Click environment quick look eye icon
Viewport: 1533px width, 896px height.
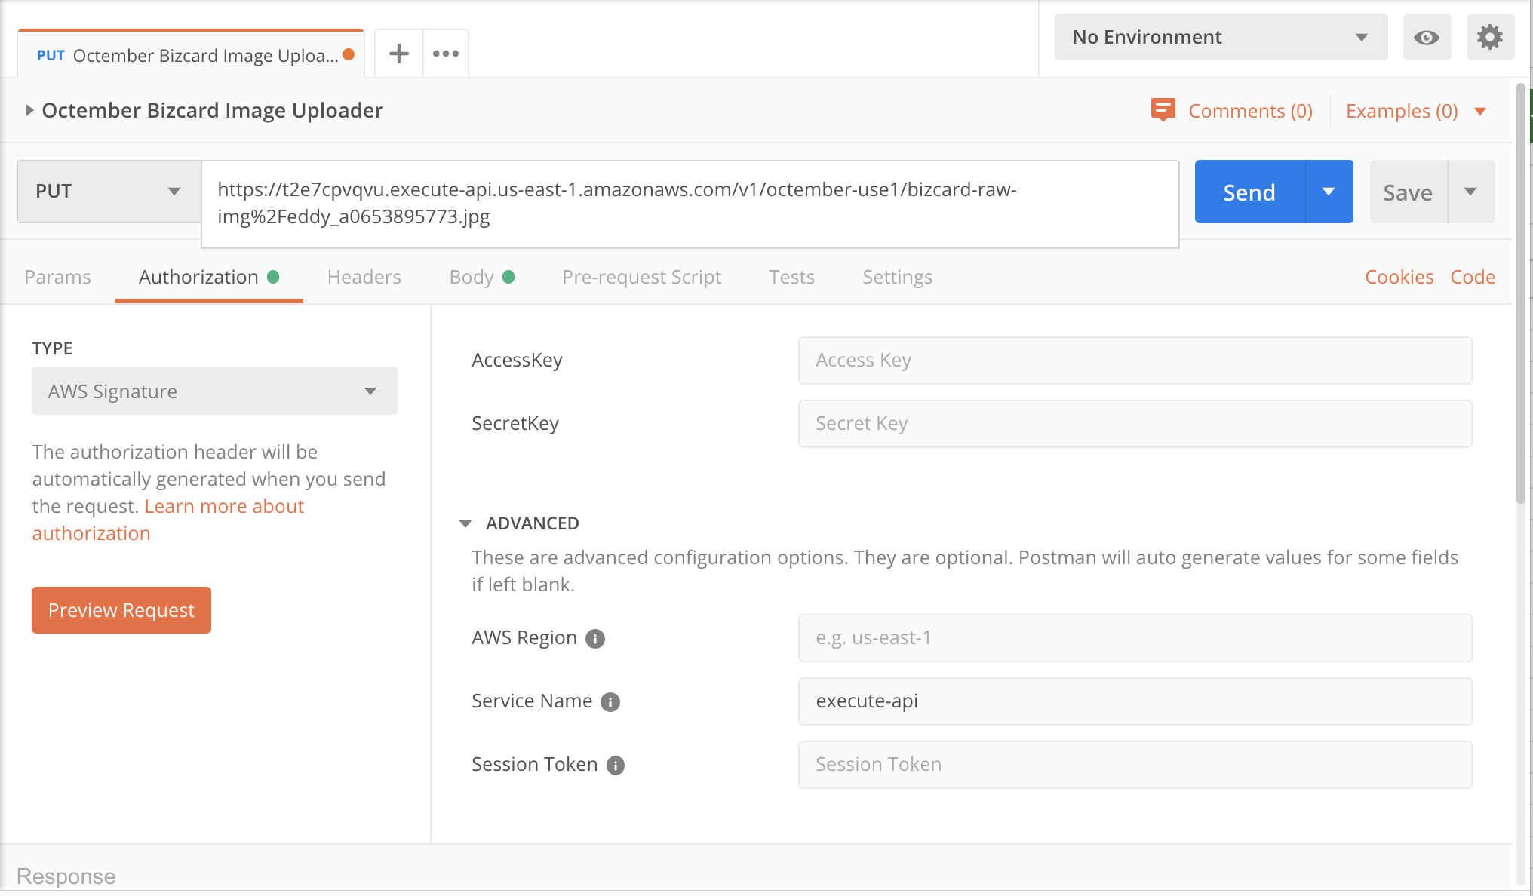(x=1426, y=37)
